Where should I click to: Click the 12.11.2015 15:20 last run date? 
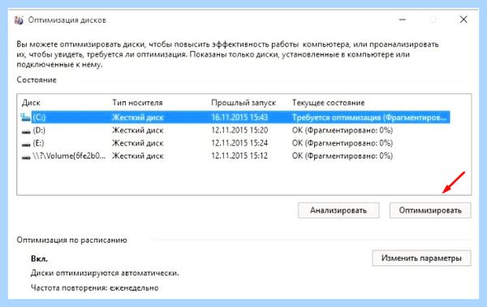tap(239, 130)
